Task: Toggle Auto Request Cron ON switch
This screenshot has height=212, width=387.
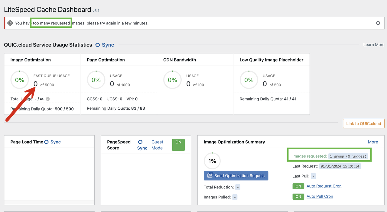Action: (298, 186)
